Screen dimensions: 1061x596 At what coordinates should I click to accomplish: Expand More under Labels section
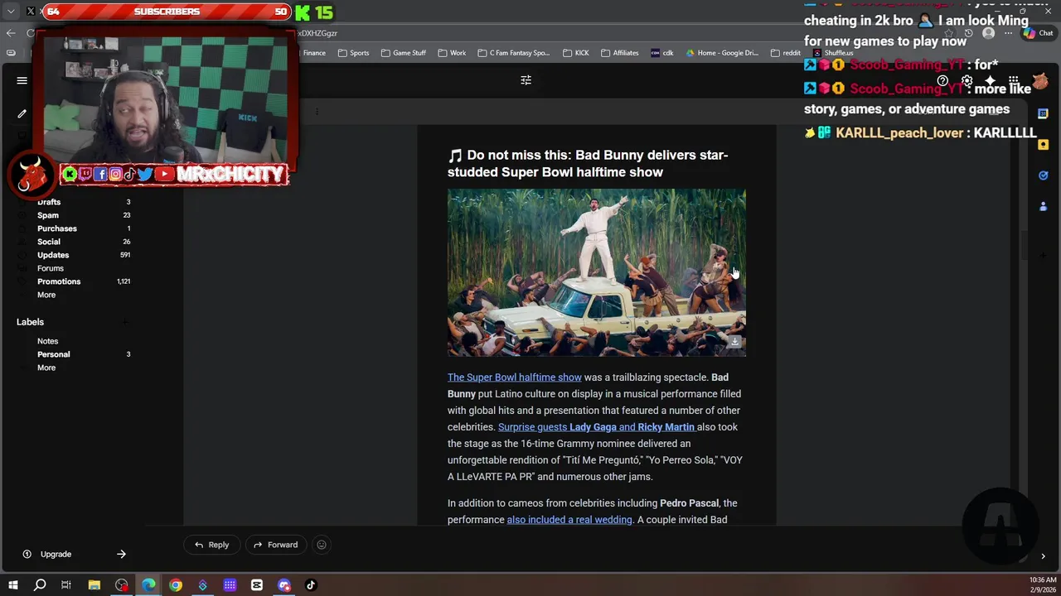tap(46, 368)
